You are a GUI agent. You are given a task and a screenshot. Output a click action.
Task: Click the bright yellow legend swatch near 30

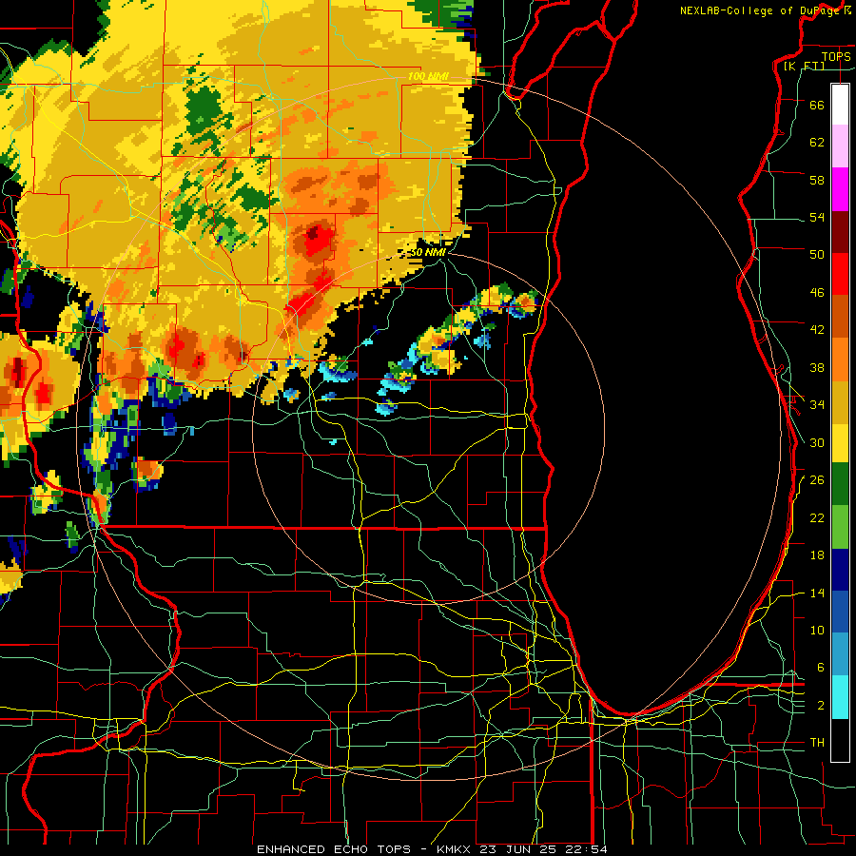coord(840,442)
